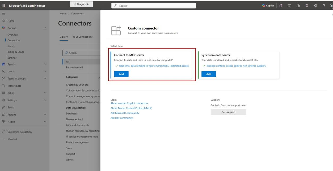Expand the Settings section chevron
This screenshot has width=333, height=171.
coord(45,100)
